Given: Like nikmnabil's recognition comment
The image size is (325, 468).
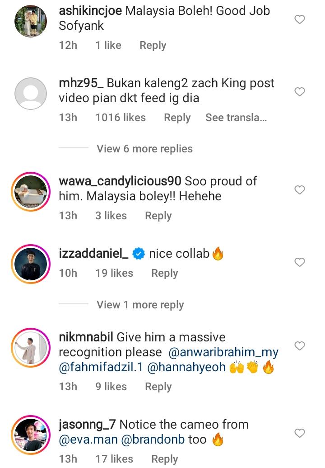Looking at the screenshot, I should tap(300, 346).
